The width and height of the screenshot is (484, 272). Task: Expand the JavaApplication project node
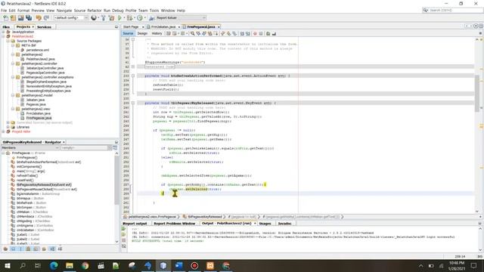click(x=3, y=32)
